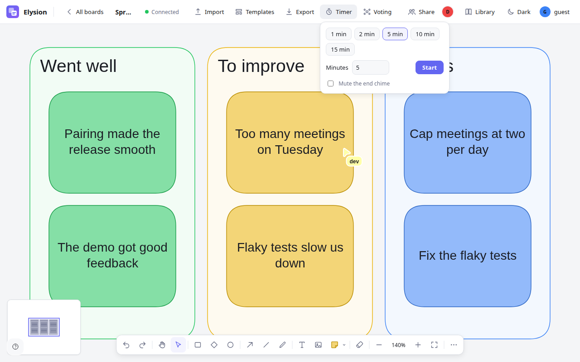Select the image insert tool

(318, 345)
